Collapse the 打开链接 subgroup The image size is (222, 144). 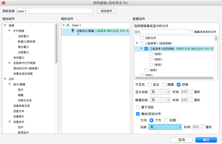pyautogui.click(x=10, y=31)
